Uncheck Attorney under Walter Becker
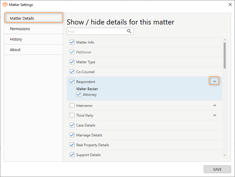Image resolution: width=235 pixels, height=177 pixels. click(x=79, y=94)
